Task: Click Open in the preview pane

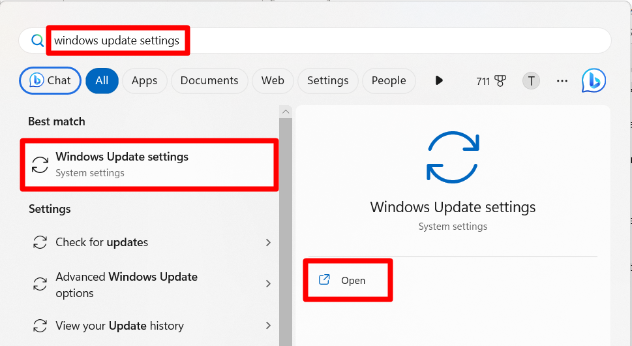Action: [348, 280]
